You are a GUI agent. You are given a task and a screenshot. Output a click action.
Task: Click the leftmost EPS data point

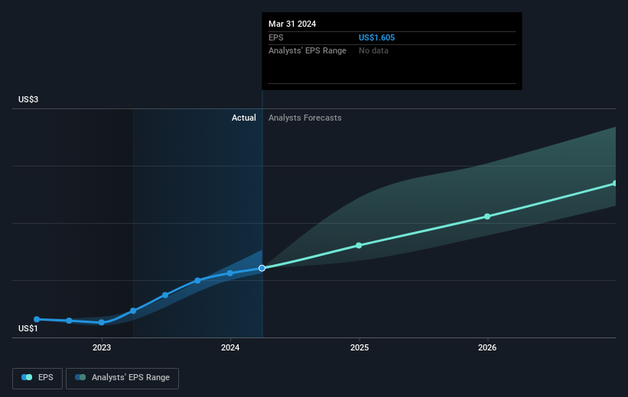click(37, 319)
